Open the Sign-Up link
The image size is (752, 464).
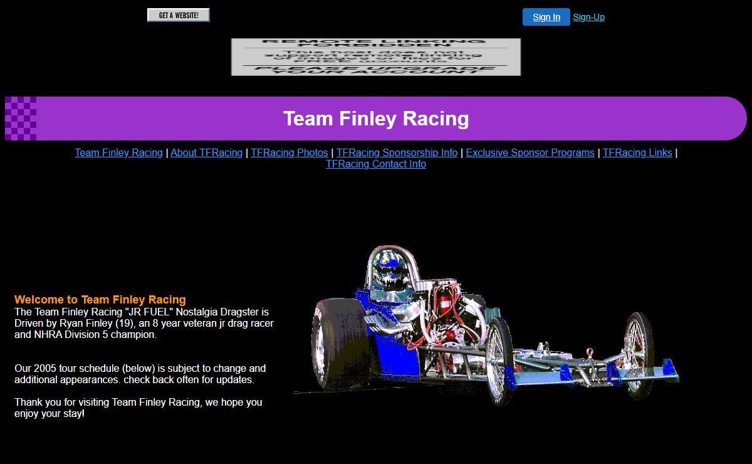point(588,17)
